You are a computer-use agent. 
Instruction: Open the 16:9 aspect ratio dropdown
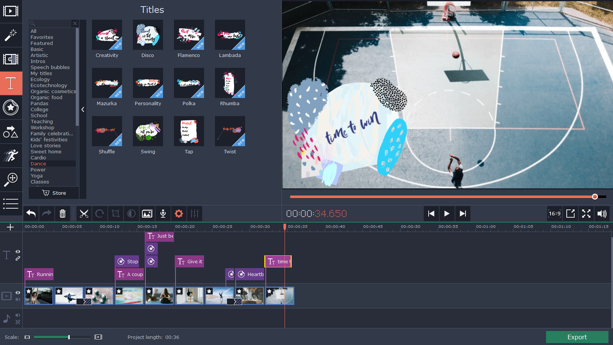point(555,213)
